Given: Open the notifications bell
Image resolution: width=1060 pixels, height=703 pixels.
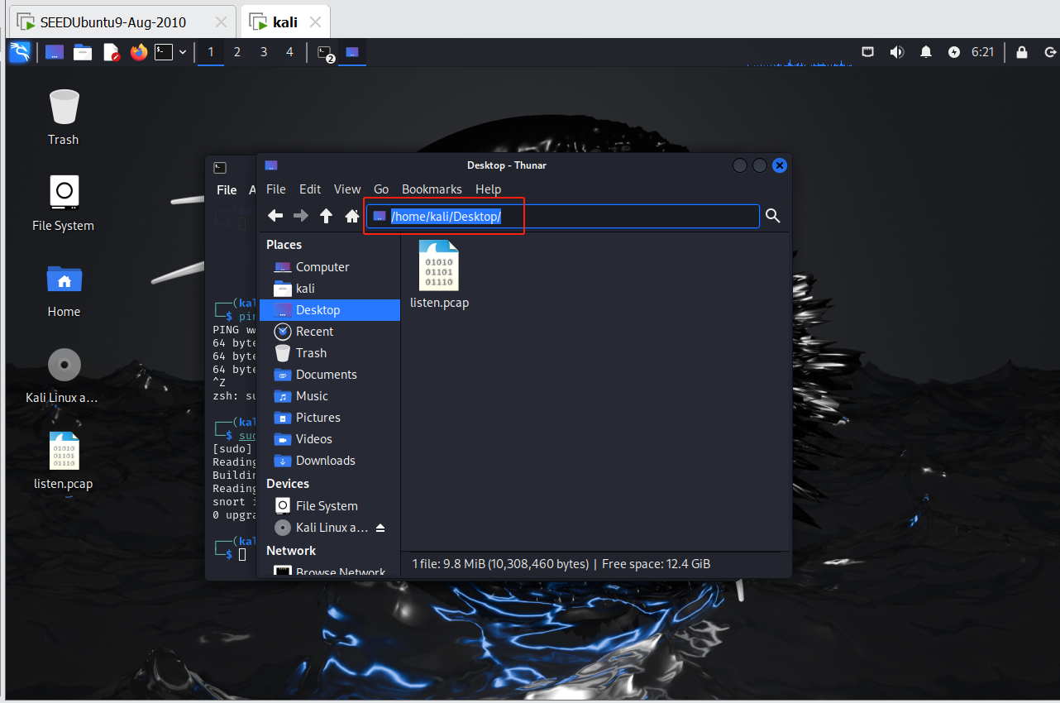Looking at the screenshot, I should coord(926,52).
